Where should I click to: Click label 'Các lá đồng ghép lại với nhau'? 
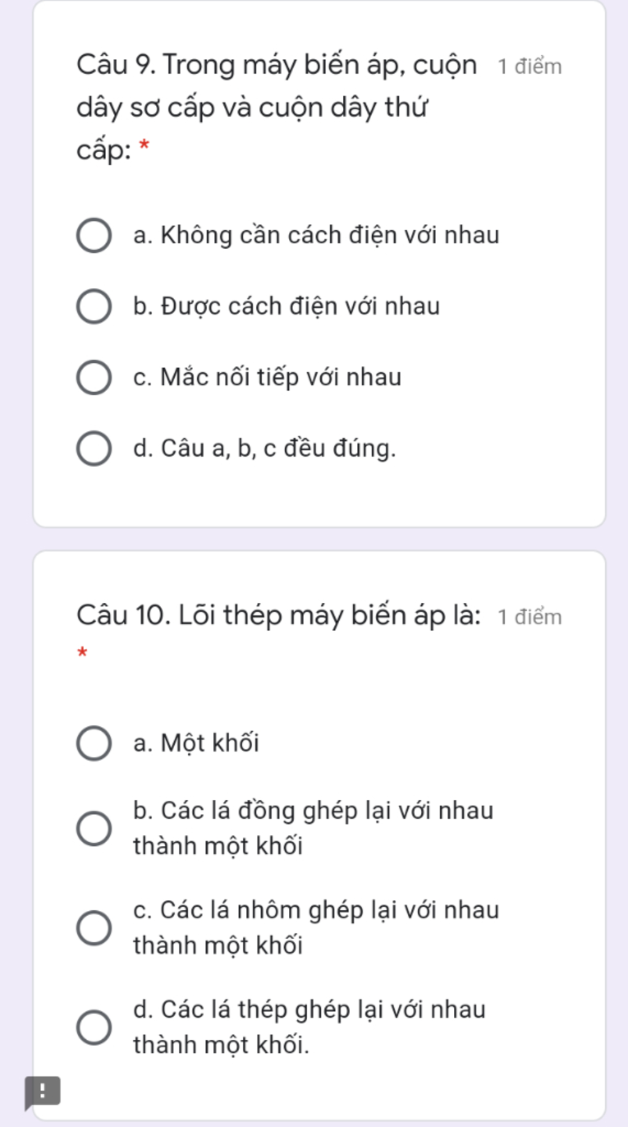327,811
